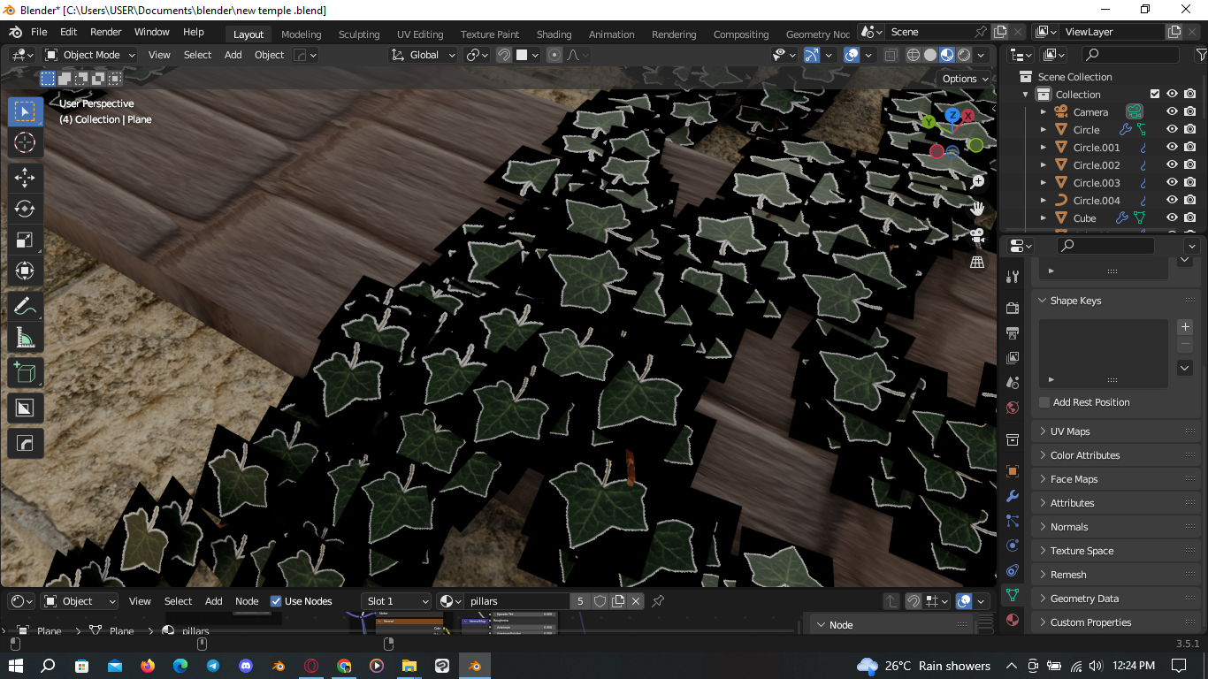Open the Object Data green triangle tab
The height and width of the screenshot is (679, 1208).
point(1013,595)
